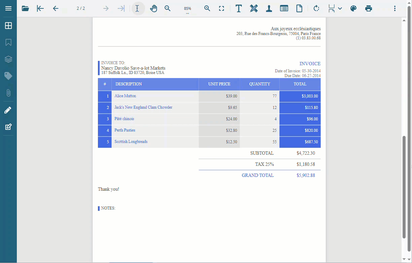Click the blue INVOICE heading

click(310, 64)
